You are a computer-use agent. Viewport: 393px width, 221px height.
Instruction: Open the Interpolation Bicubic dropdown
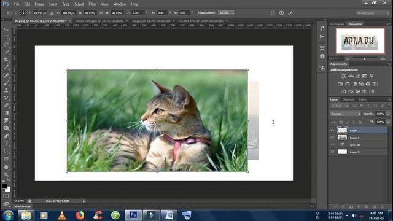227,12
